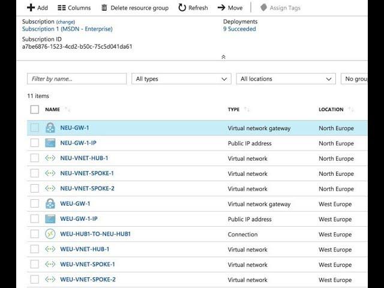Screen dimensions: 384x288
Task: Tick the select-all checkbox in header
Action: click(x=34, y=109)
